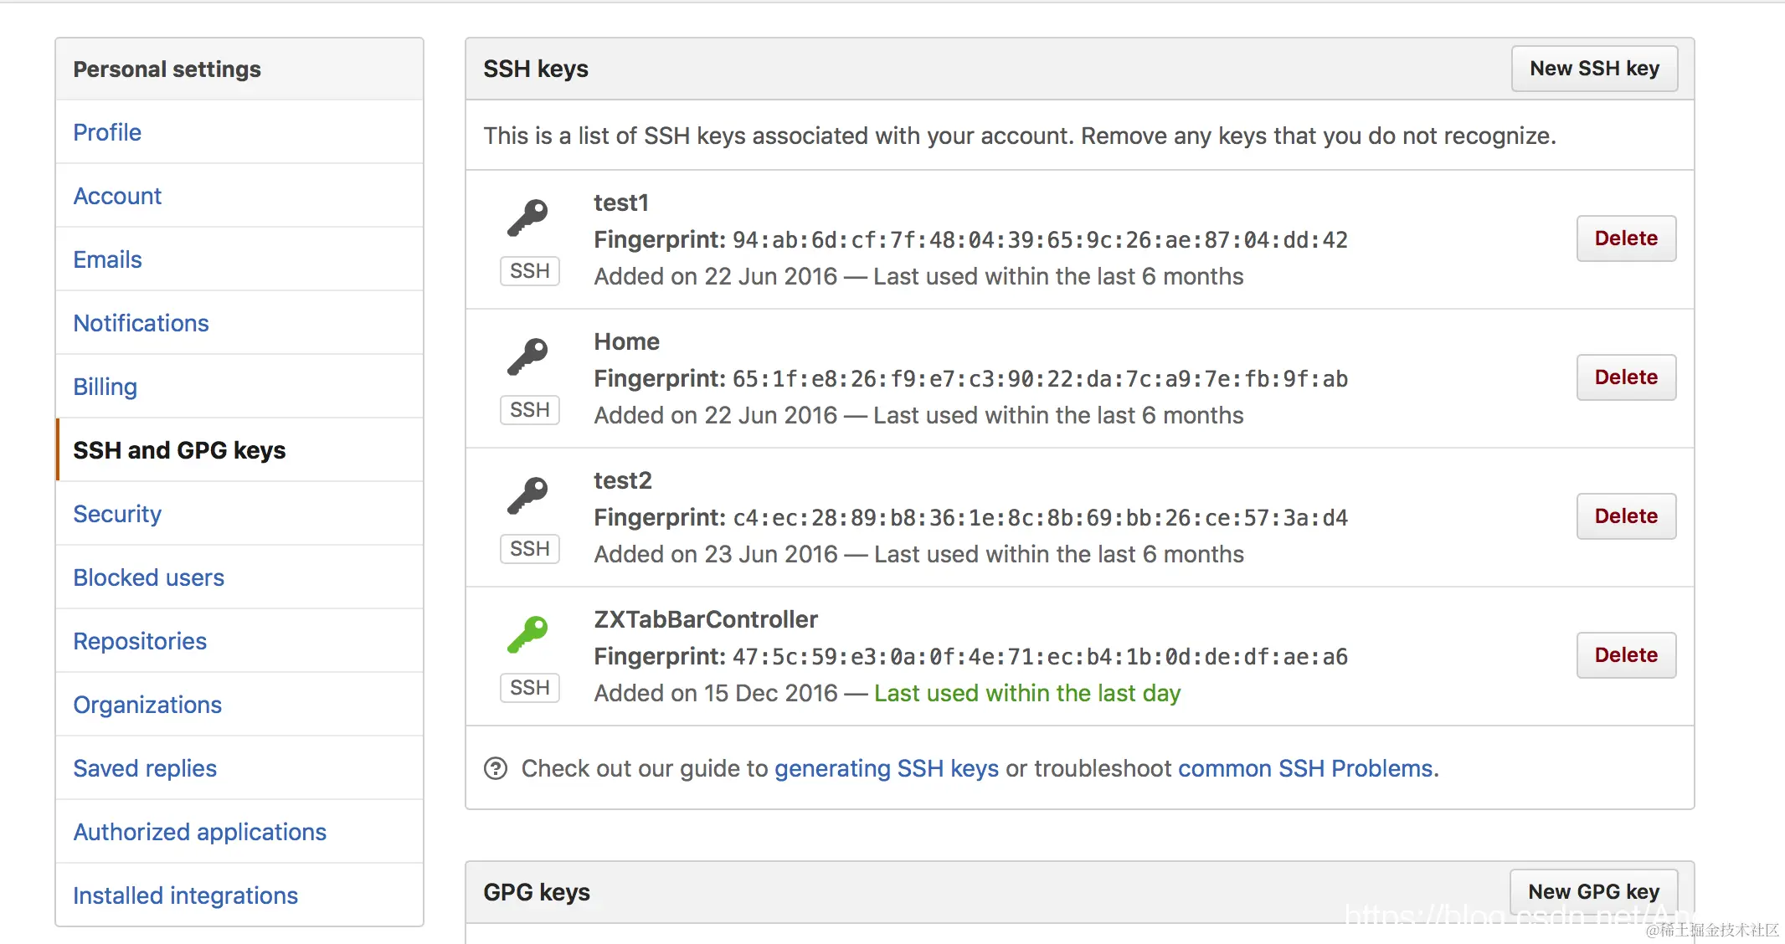Click the key icon for test1
This screenshot has height=944, width=1785.
(x=528, y=219)
